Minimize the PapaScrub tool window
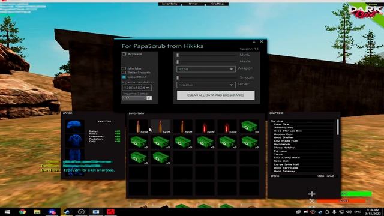Viewport: 384px width, 216px height. point(254,42)
